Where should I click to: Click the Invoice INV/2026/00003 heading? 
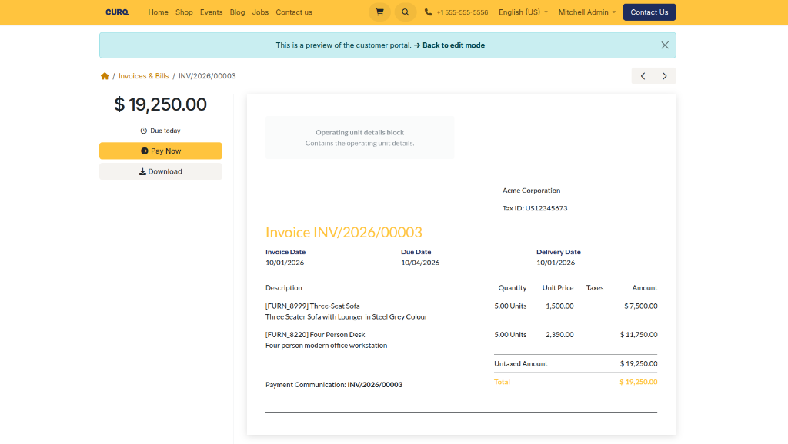(x=344, y=232)
